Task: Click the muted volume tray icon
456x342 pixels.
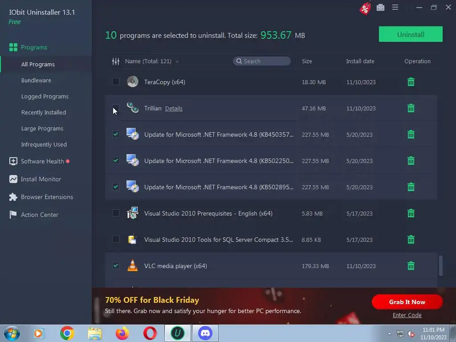Action: tap(411, 334)
